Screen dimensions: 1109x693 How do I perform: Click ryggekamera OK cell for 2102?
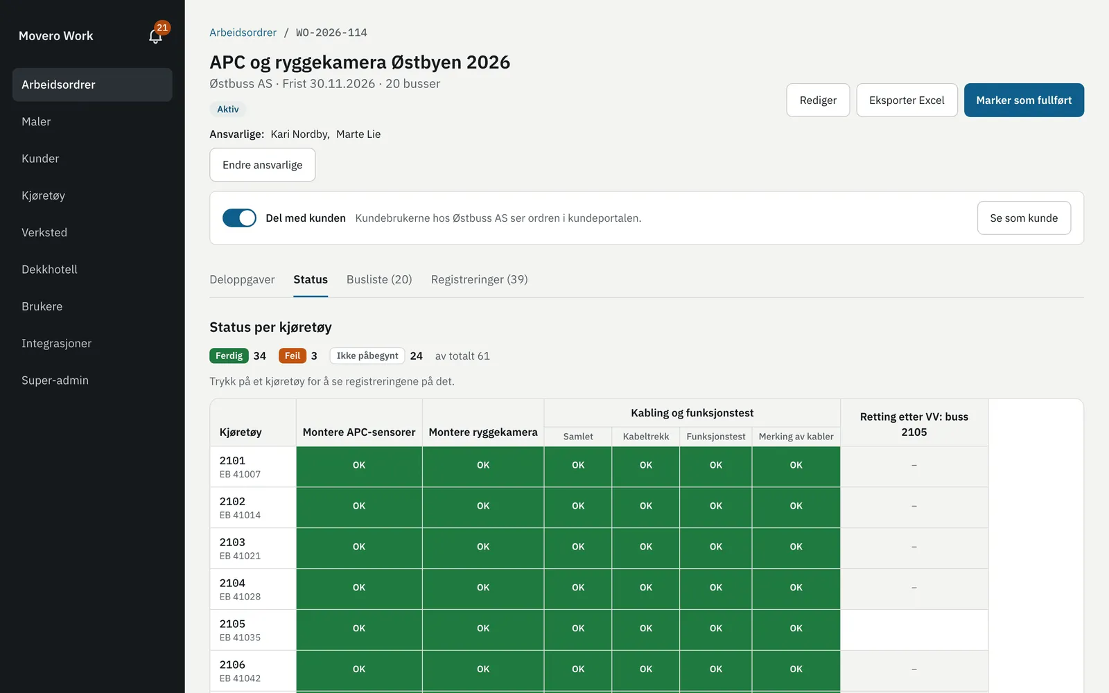[x=483, y=507]
